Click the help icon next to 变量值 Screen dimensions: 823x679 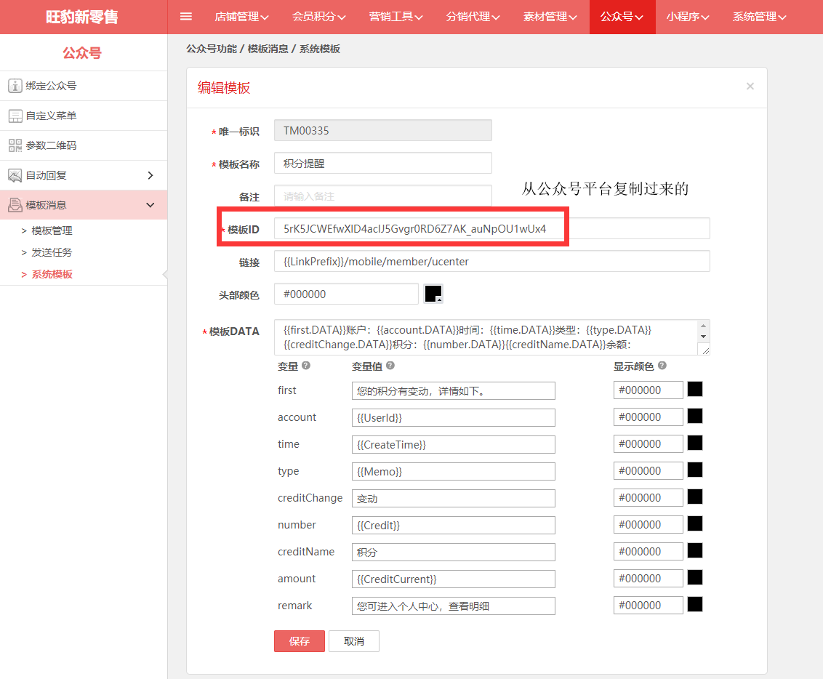pos(390,366)
